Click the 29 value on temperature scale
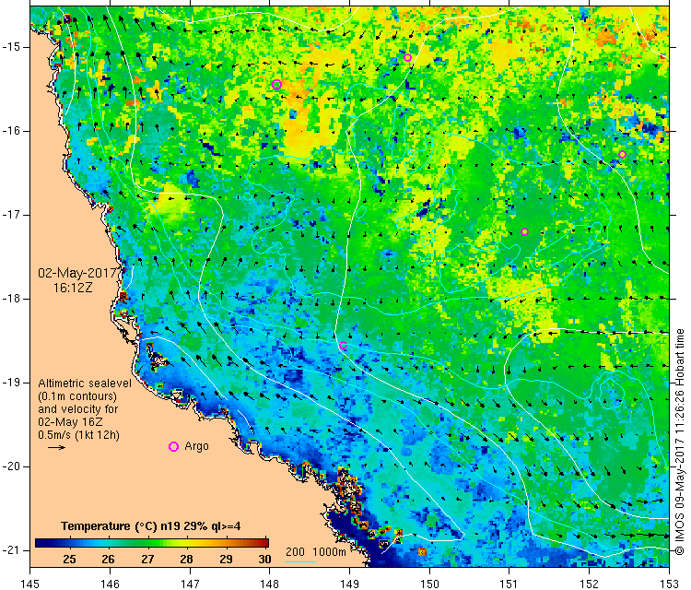 coord(226,560)
